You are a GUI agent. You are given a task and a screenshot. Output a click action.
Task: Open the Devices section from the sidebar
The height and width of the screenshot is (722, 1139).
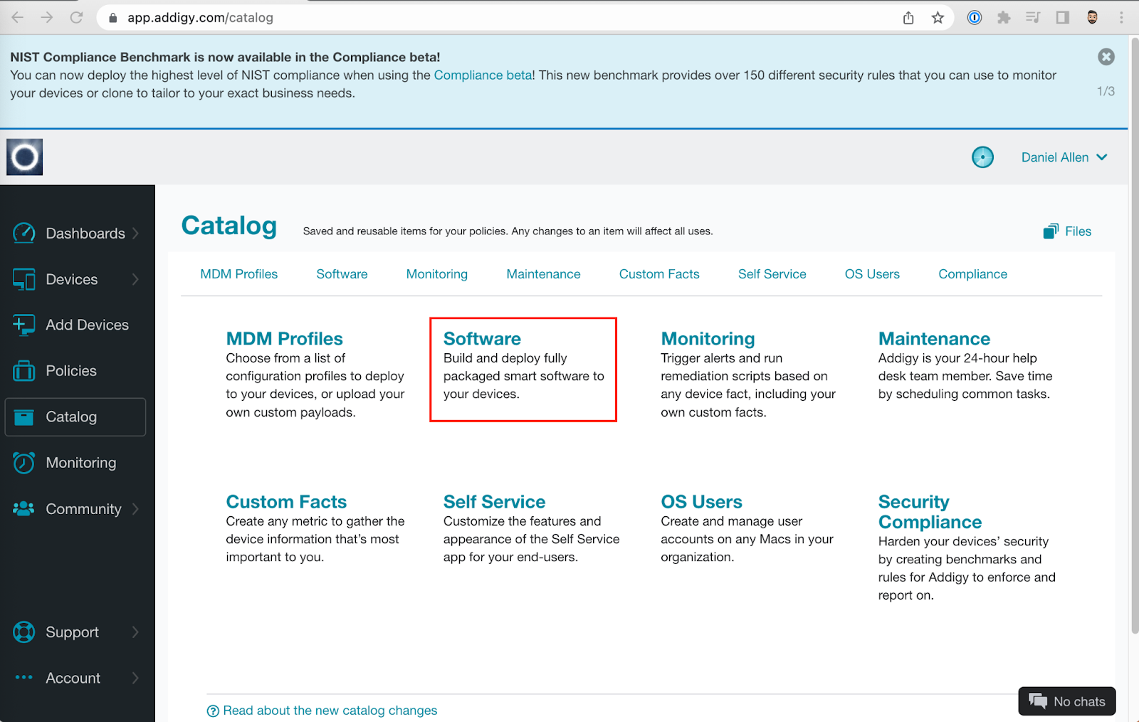[x=23, y=279]
